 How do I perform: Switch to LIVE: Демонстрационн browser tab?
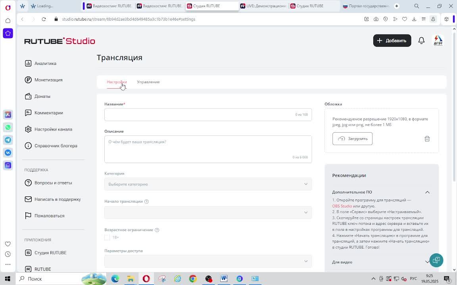(x=263, y=6)
